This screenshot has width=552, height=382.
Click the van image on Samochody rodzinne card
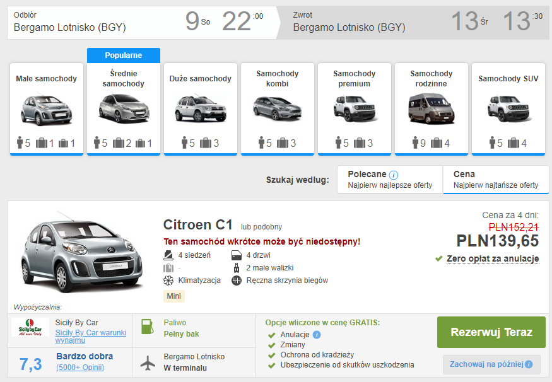click(432, 108)
